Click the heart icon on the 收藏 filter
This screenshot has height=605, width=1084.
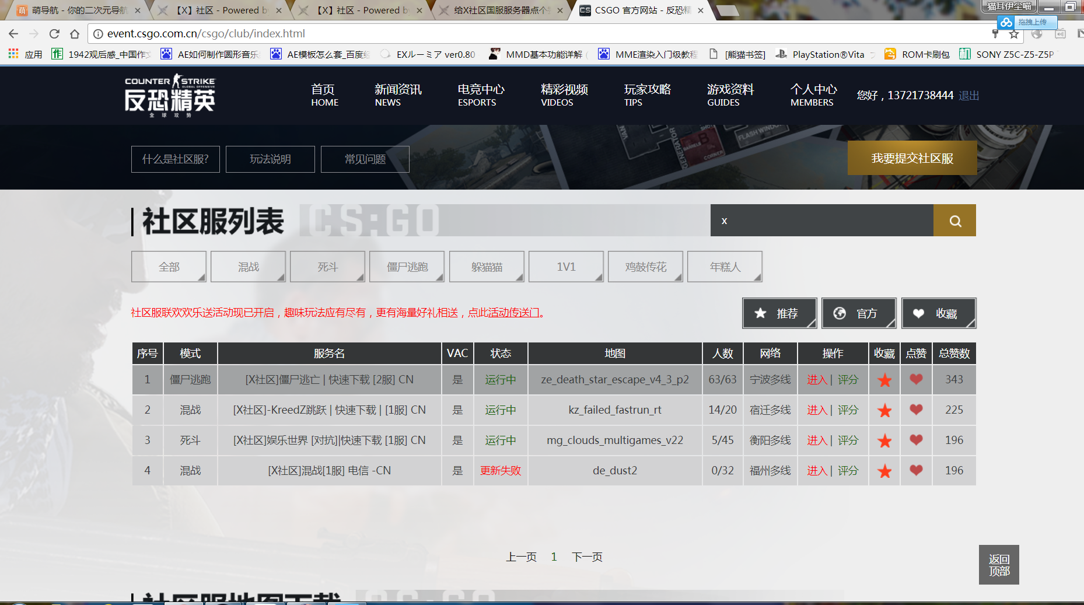[x=919, y=313]
